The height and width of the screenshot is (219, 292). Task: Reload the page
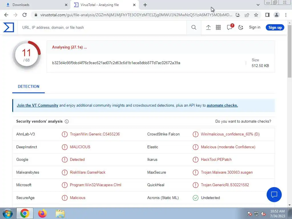(25, 15)
